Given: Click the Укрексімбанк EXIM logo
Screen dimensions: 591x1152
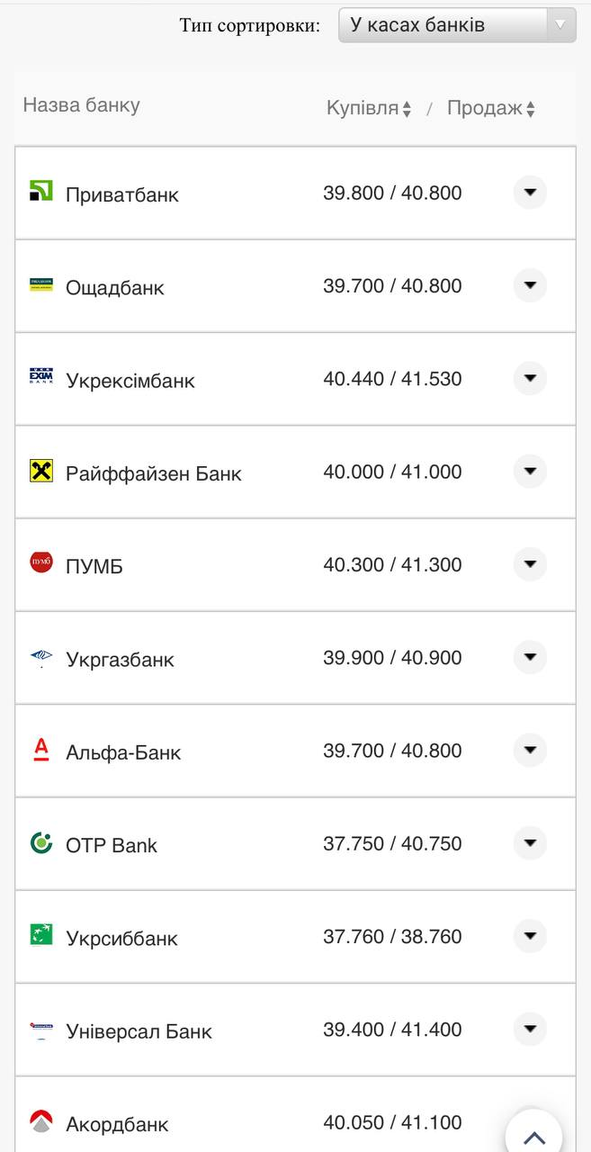Looking at the screenshot, I should point(41,377).
